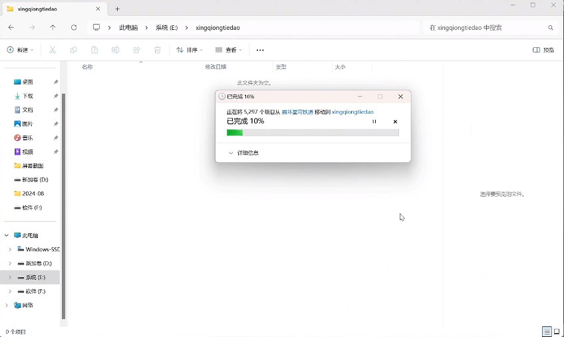This screenshot has height=337, width=564.
Task: Switch to details view in status bar
Action: click(x=547, y=331)
